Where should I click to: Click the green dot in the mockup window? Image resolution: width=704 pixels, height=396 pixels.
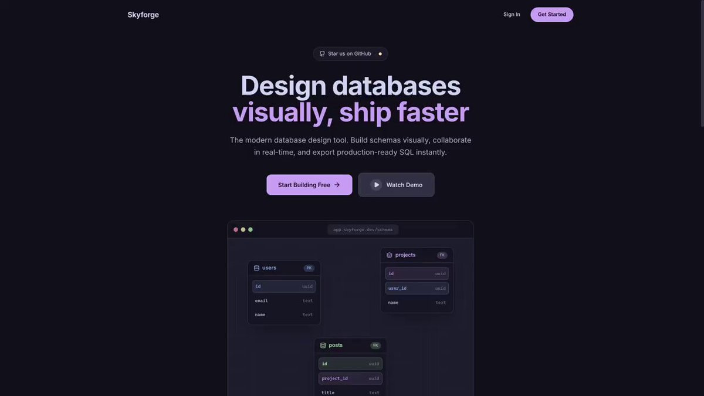click(251, 229)
